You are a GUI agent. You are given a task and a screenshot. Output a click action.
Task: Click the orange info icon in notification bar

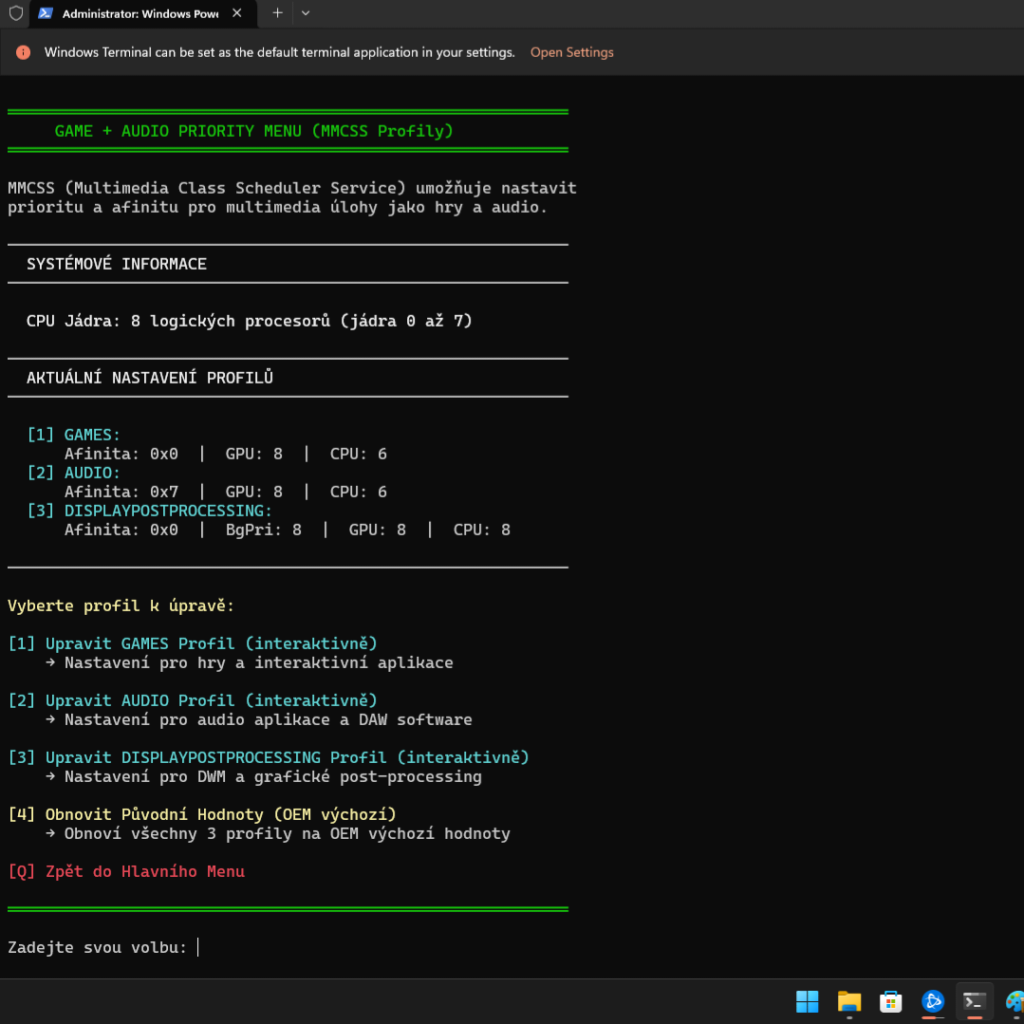tap(24, 52)
